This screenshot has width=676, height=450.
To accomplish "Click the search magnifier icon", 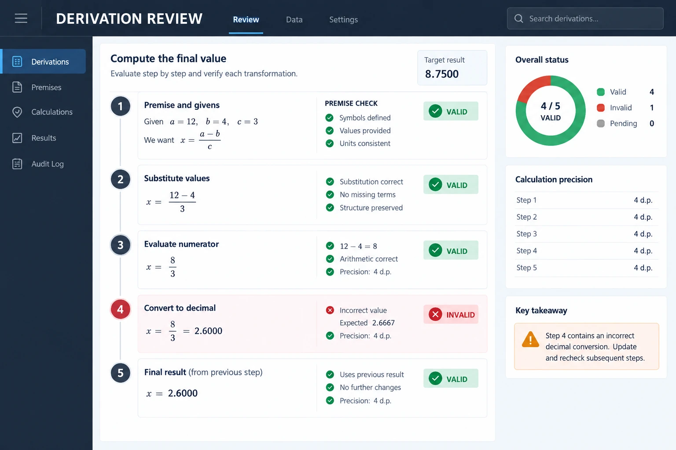I will pyautogui.click(x=519, y=18).
